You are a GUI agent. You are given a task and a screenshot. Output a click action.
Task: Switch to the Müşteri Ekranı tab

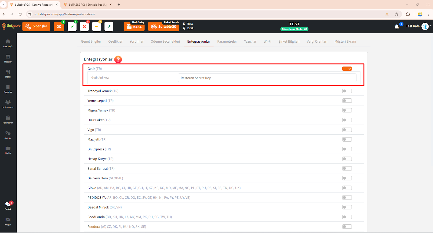coord(345,42)
